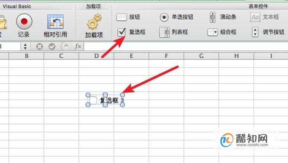This screenshot has width=288, height=163.
Task: Select the Scroll Bar (滚动条) control icon
Action: tap(212, 17)
